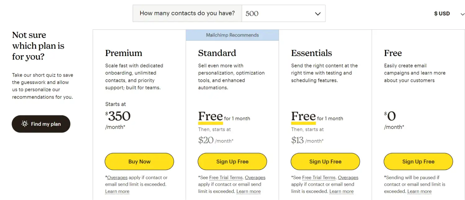This screenshot has width=465, height=200.
Task: Click the contacts dropdown chevron arrow
Action: tap(317, 14)
